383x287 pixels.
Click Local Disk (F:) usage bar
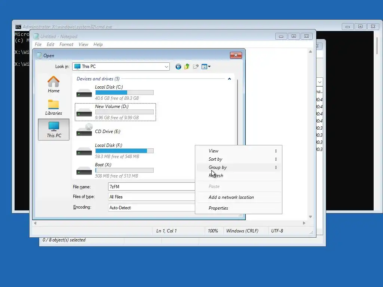point(124,151)
